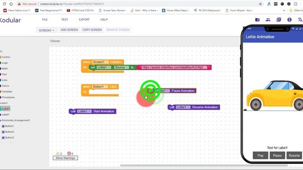Open the Hover Effect Ideas bookmark

[x=176, y=10]
